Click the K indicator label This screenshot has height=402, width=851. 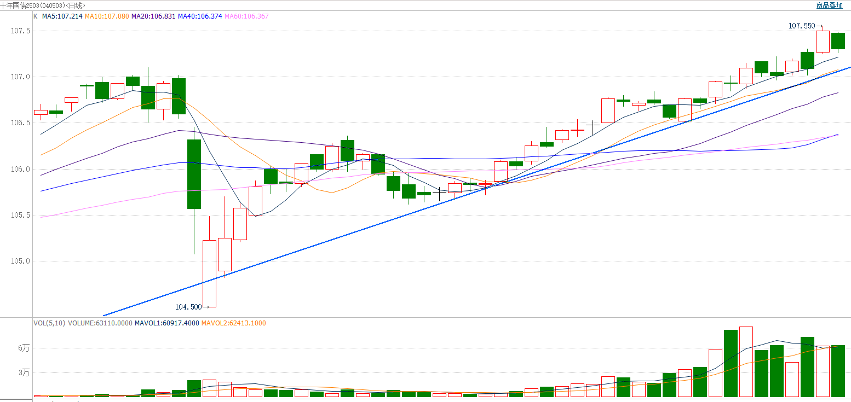coord(36,16)
